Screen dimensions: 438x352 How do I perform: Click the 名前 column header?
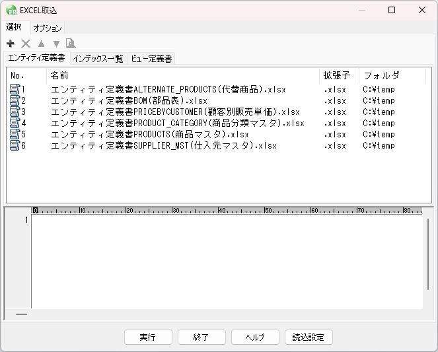point(183,76)
